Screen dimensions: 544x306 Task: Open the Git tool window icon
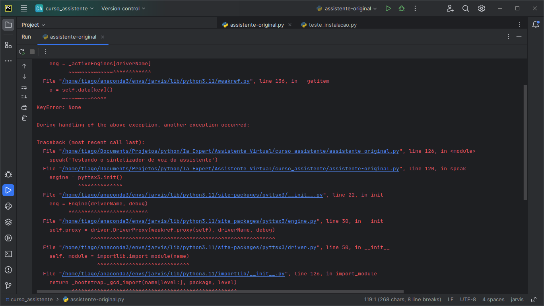pos(8,286)
